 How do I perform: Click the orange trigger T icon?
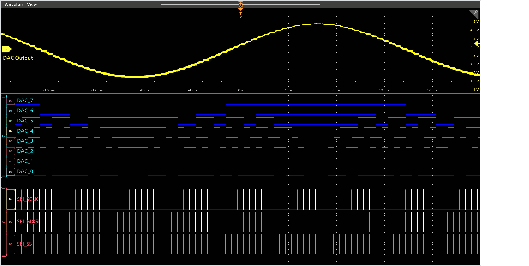click(x=240, y=14)
